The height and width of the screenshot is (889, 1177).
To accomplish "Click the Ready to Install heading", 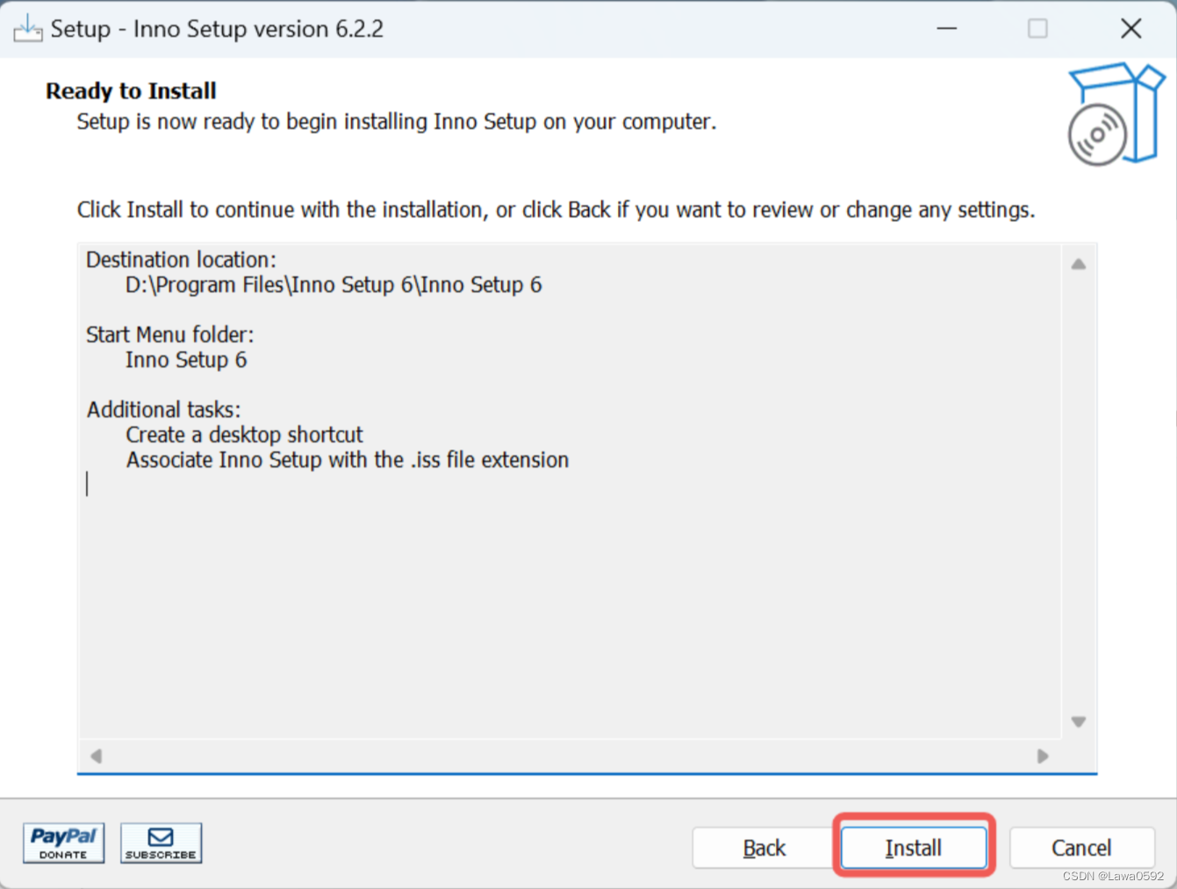I will coord(130,90).
